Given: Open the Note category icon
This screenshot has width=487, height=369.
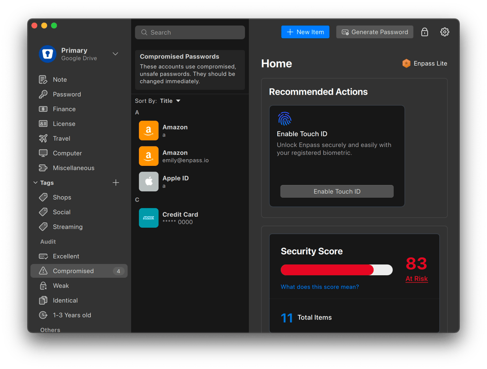Looking at the screenshot, I should (43, 79).
